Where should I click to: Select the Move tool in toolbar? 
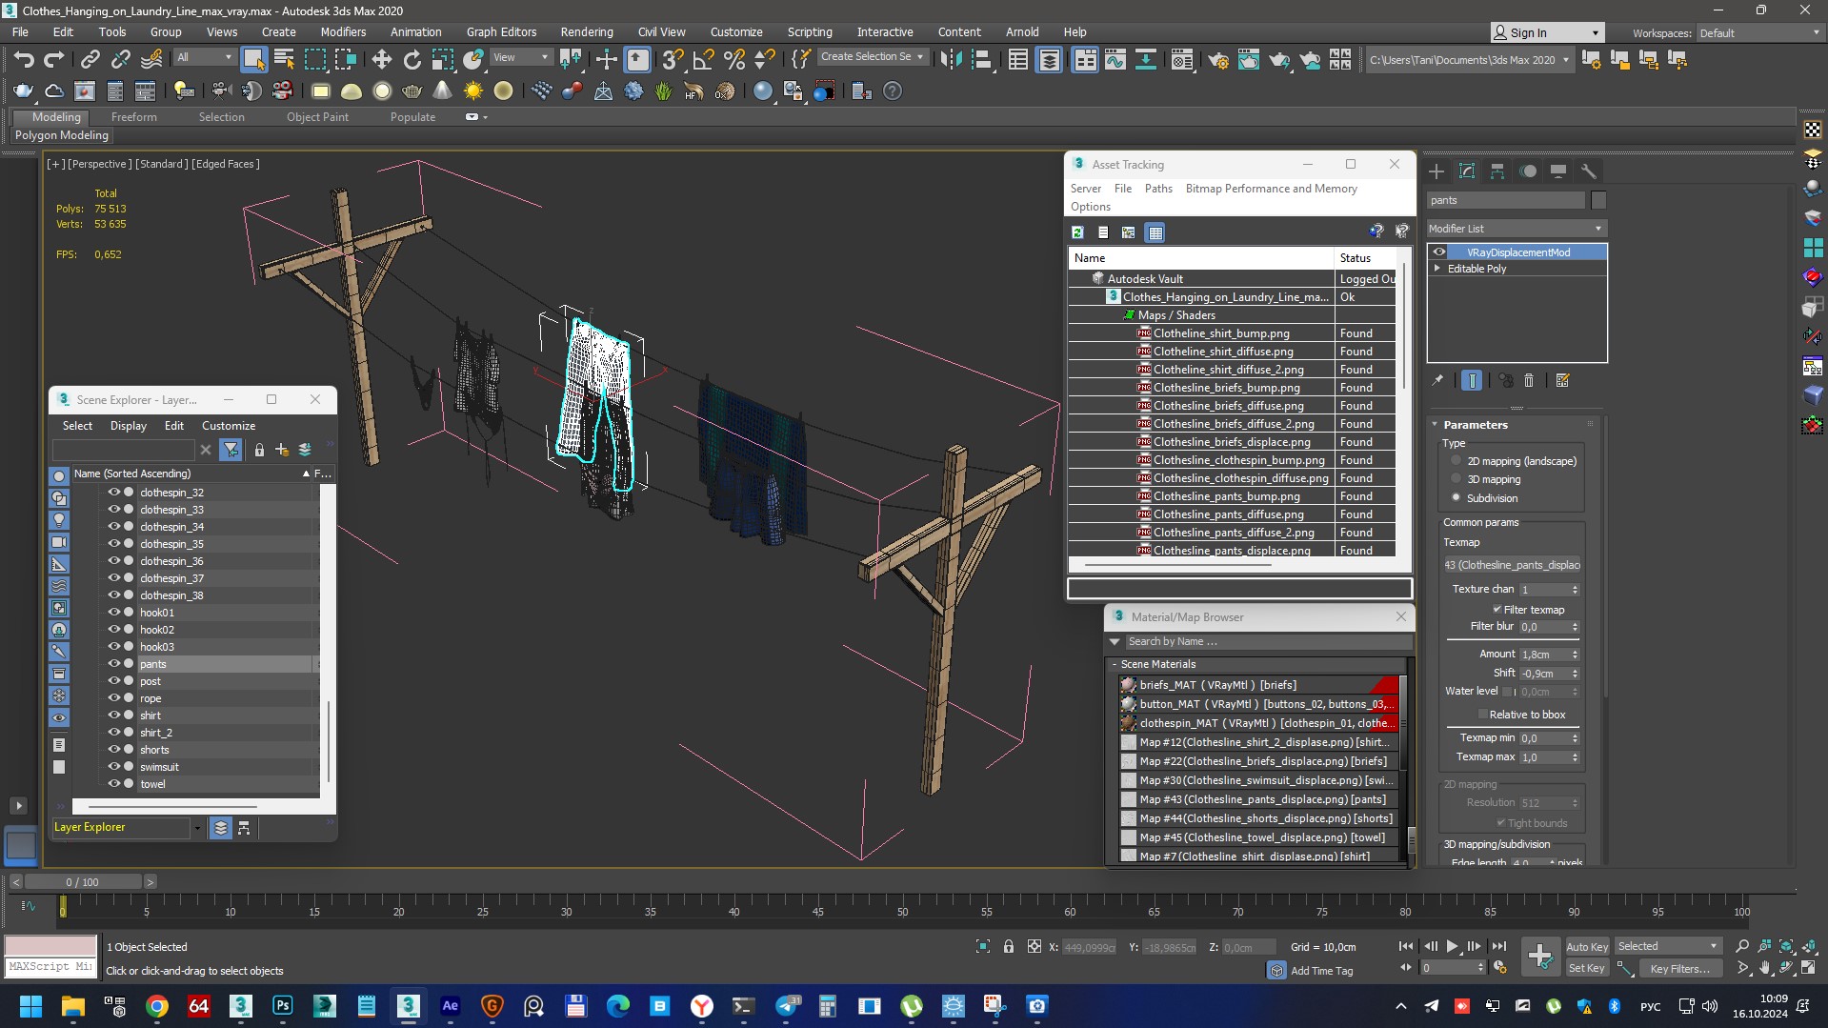[381, 60]
